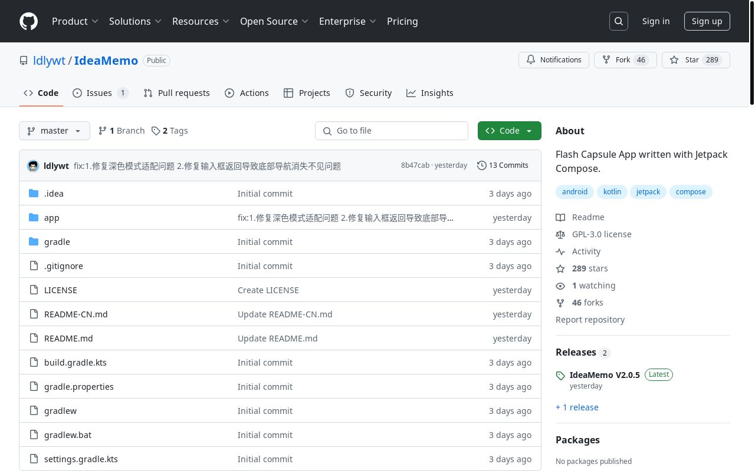Open the master branch dropdown
The width and height of the screenshot is (755, 471).
click(54, 131)
